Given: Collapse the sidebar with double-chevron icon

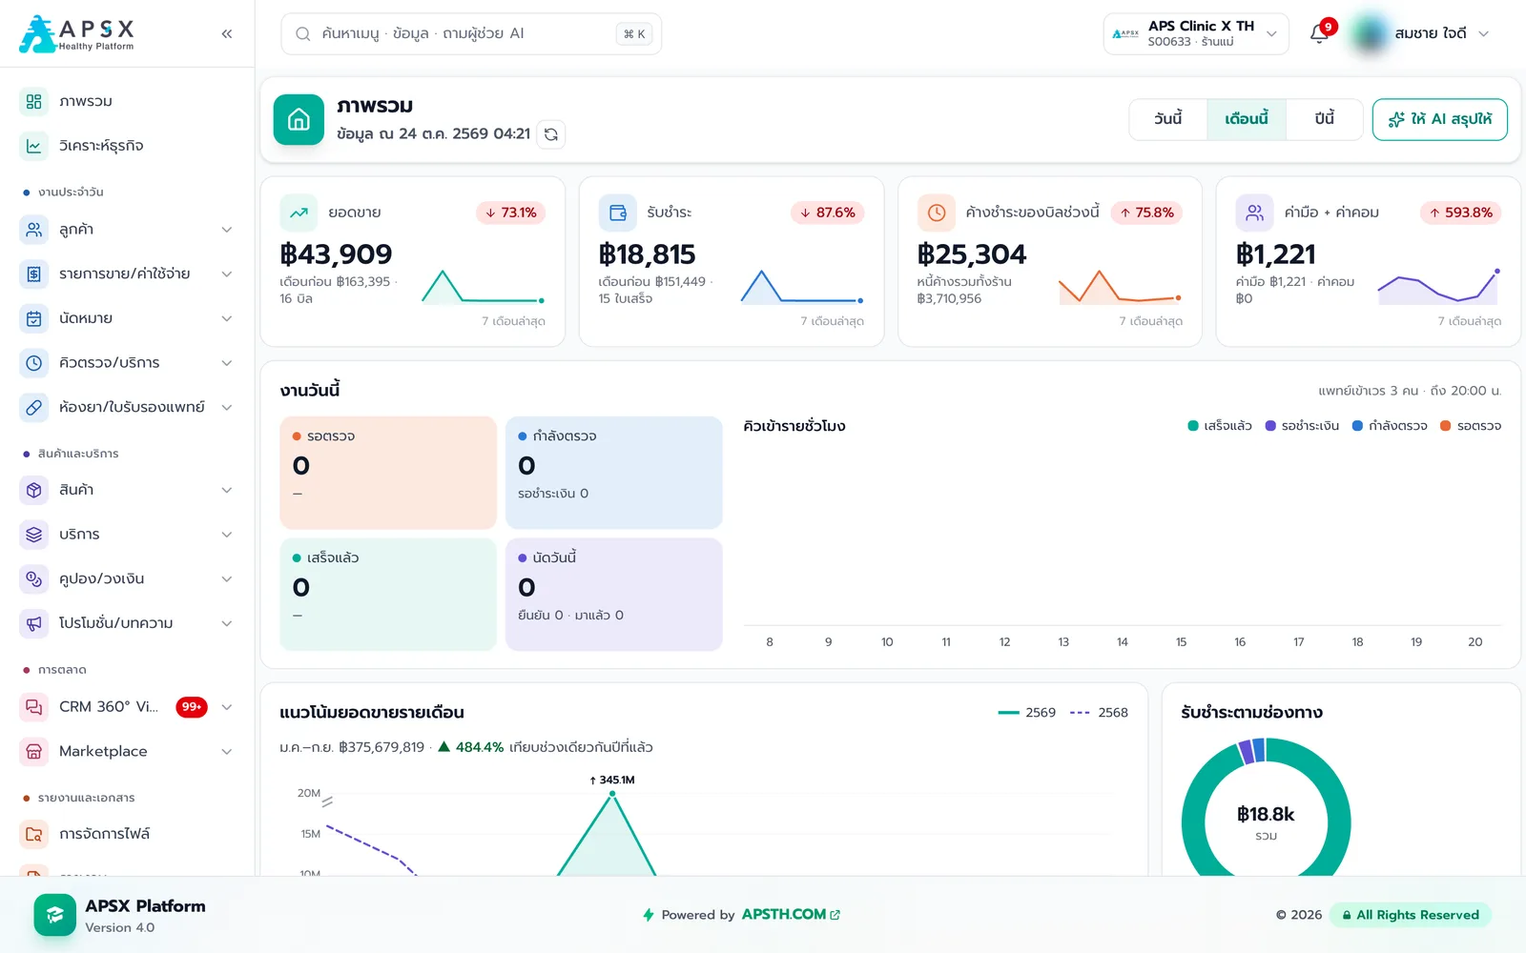Looking at the screenshot, I should pos(227,33).
